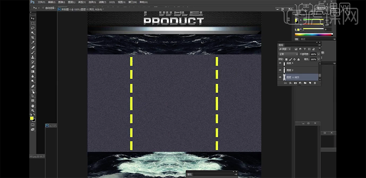Viewport: 366px width, 178px height.
Task: Select the Eyedropper tool
Action: pyautogui.click(x=33, y=43)
